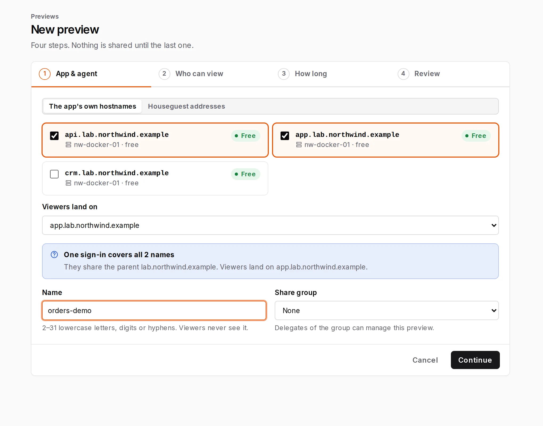Screen dimensions: 543x426
Task: Click 'Delegates of the group can manage this preview.' hint
Action: click(354, 328)
